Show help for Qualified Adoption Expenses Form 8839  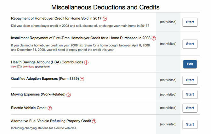(x=82, y=79)
